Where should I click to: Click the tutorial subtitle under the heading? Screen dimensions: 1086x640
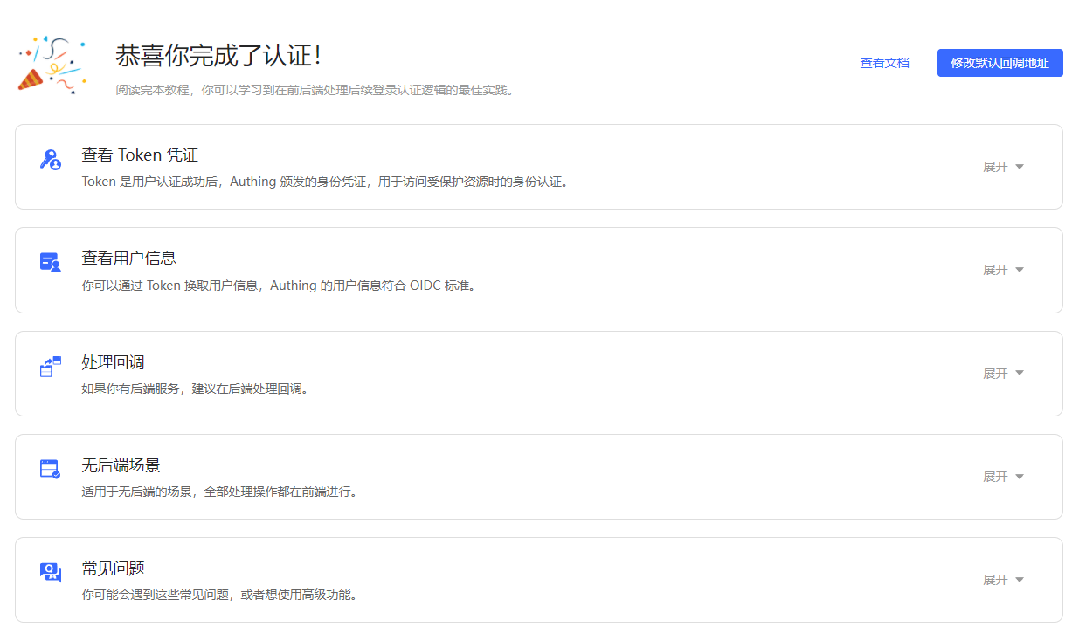tap(315, 90)
